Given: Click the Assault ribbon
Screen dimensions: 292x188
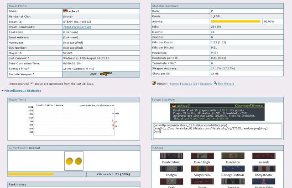Looking at the screenshot, I should (x=263, y=156).
